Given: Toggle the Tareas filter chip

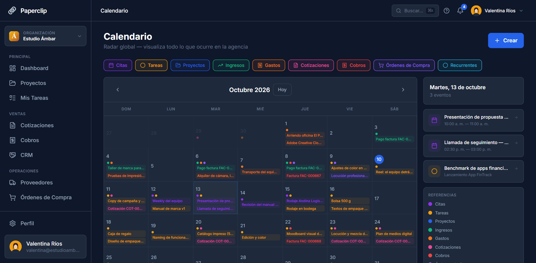Looking at the screenshot, I should pos(151,65).
